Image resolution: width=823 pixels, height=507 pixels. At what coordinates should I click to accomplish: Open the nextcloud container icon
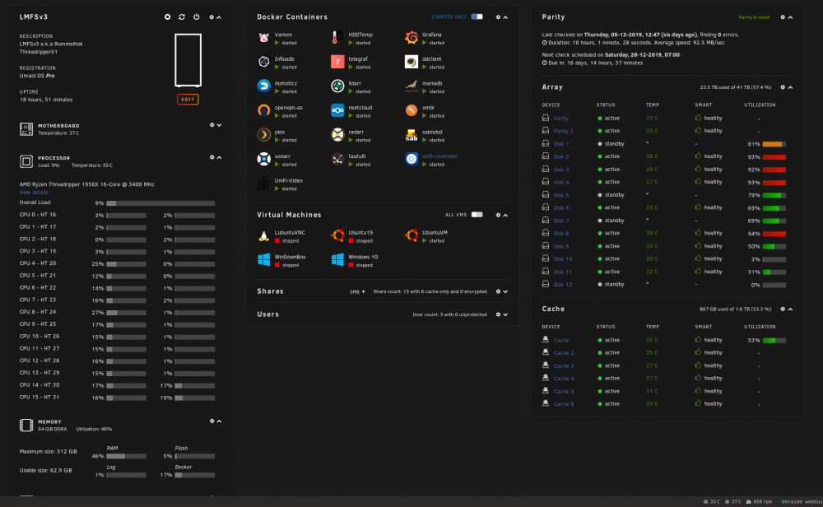[337, 110]
